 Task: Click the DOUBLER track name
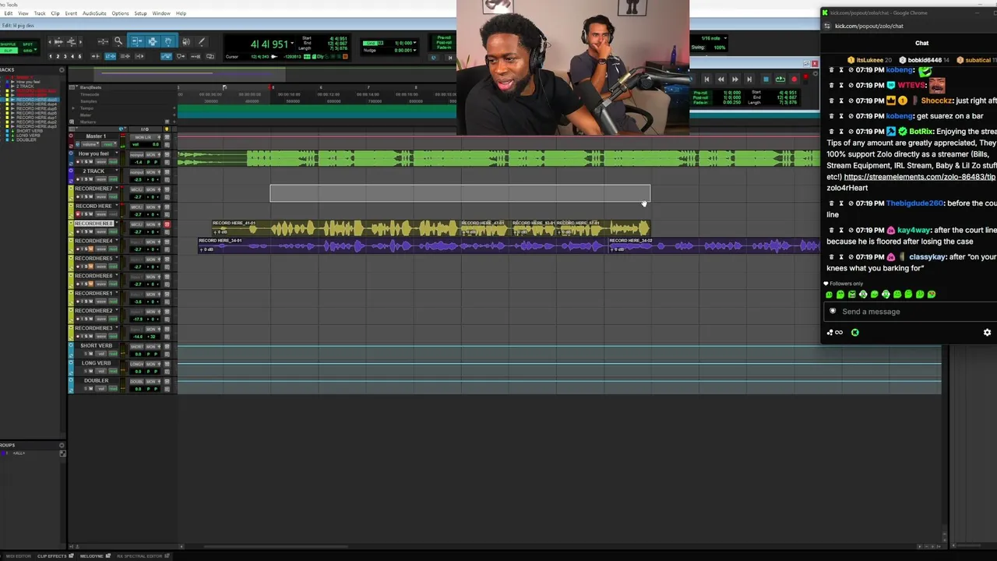pyautogui.click(x=96, y=380)
